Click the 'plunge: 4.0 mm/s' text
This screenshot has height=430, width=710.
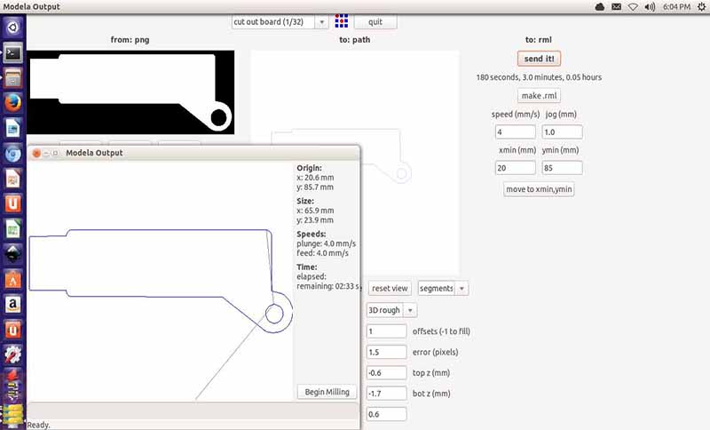tap(326, 243)
